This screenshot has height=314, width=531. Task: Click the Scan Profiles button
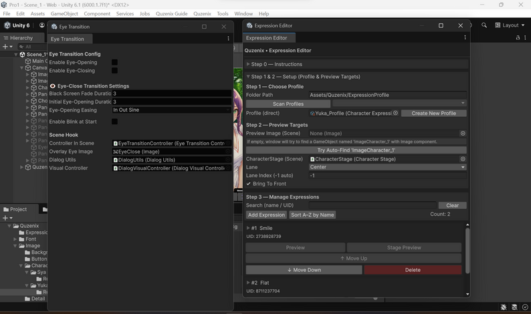(288, 104)
